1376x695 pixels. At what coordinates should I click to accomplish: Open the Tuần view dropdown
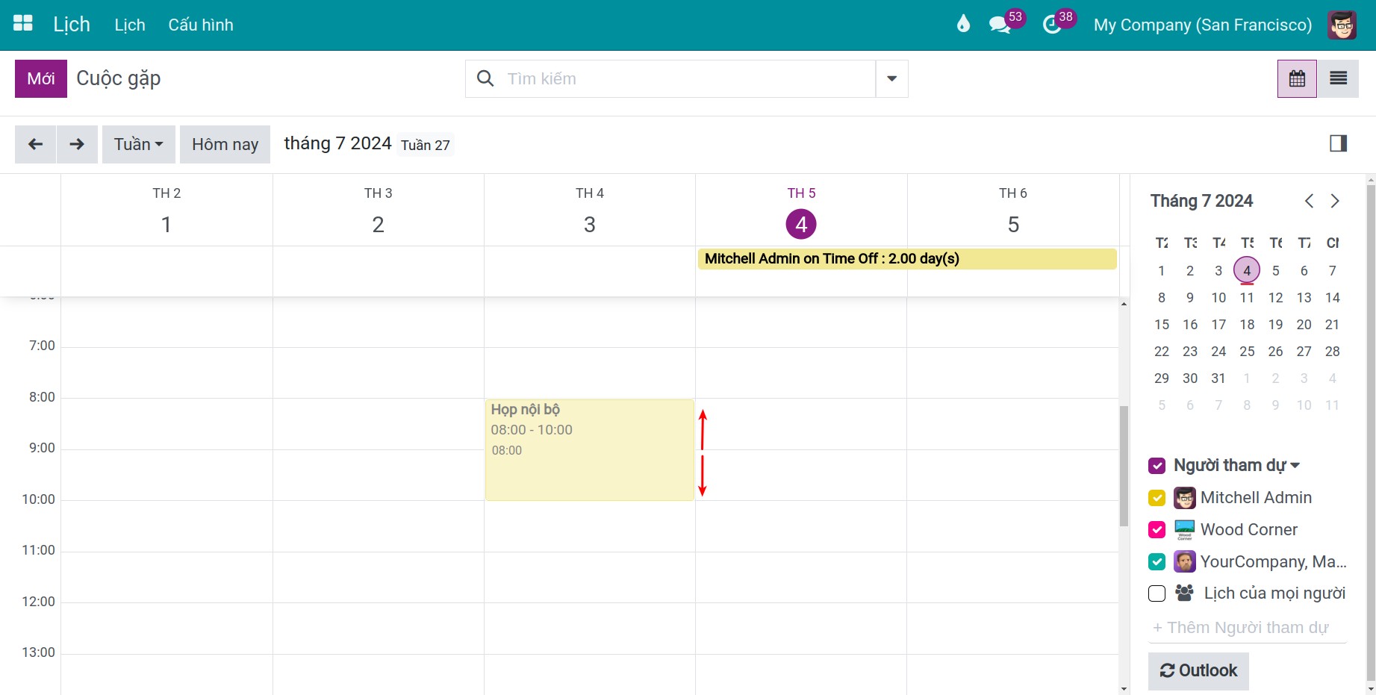point(139,144)
